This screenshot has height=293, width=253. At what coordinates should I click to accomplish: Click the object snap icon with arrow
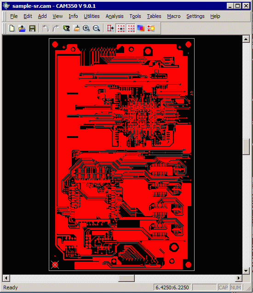click(110, 29)
